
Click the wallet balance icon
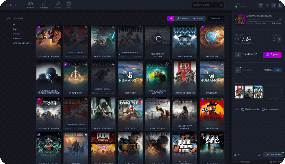pyautogui.click(x=238, y=55)
